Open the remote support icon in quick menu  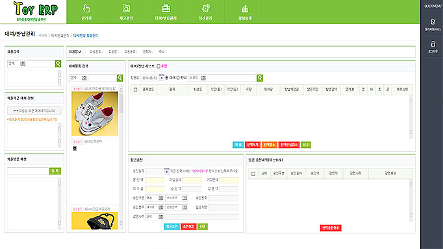point(433,25)
